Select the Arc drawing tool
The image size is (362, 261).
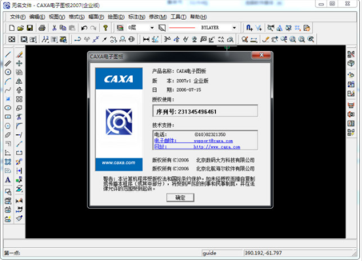tap(8, 81)
